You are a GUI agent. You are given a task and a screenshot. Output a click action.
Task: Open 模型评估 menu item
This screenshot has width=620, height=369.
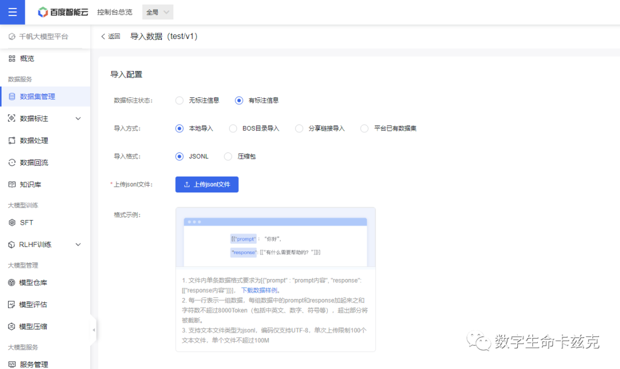point(45,305)
